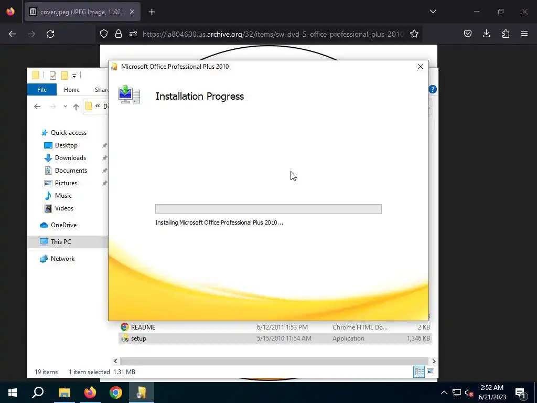Launch Chrome from taskbar
Screen dimensions: 537x403
click(116, 393)
